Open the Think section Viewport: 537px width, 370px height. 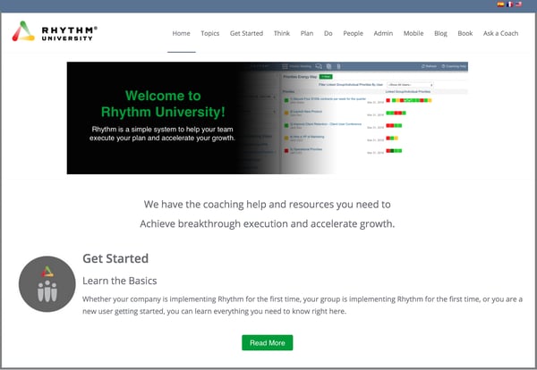coord(282,33)
